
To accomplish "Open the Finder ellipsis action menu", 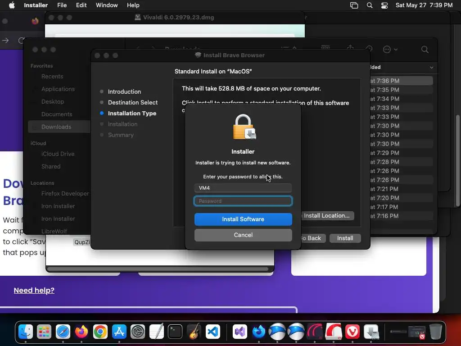I will point(390,50).
